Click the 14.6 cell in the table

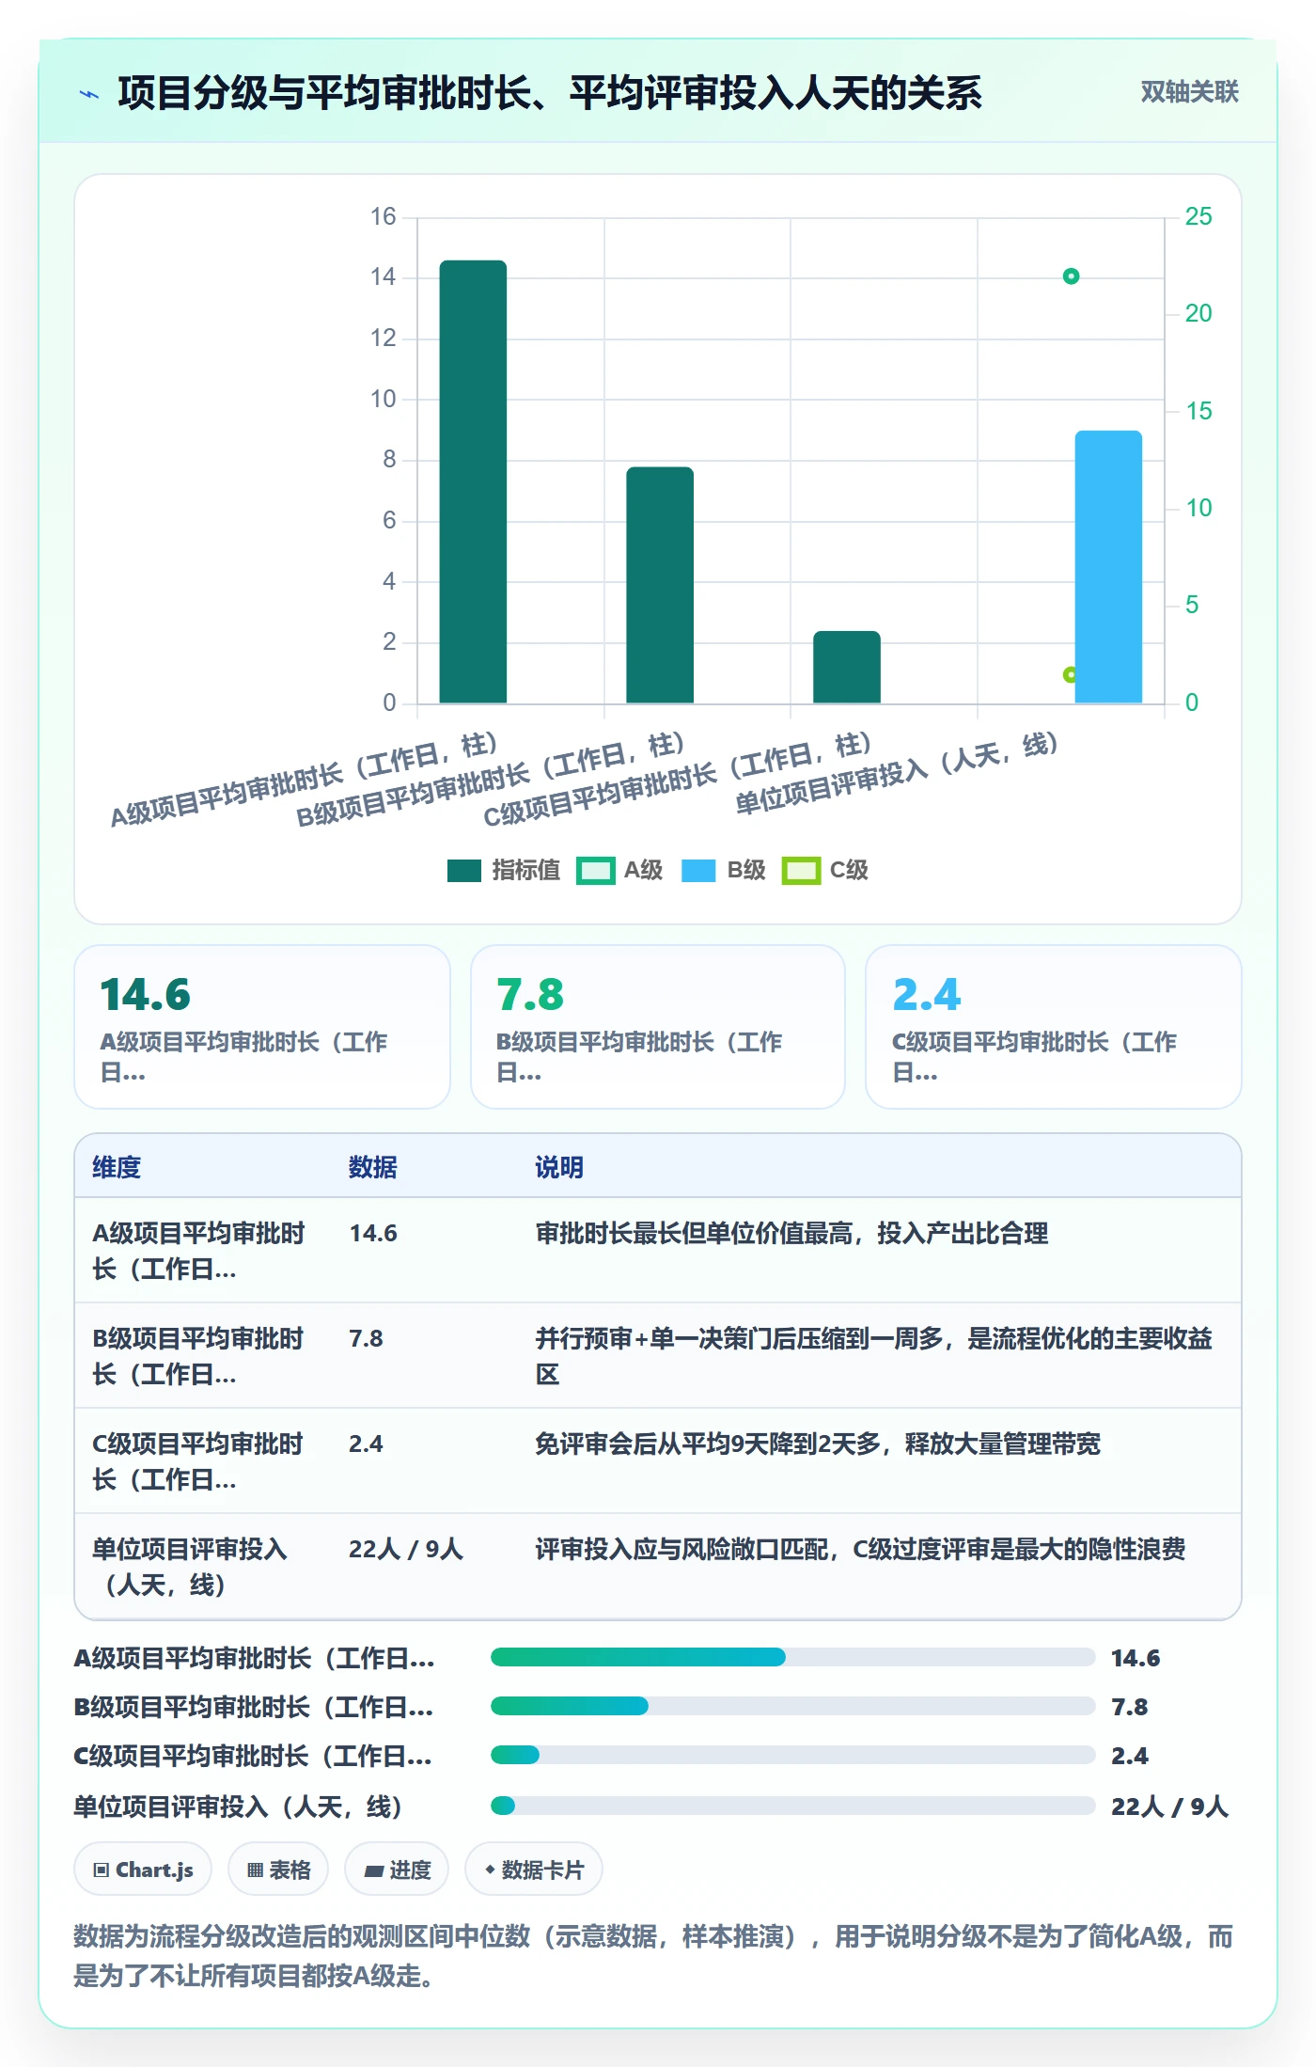pos(373,1233)
